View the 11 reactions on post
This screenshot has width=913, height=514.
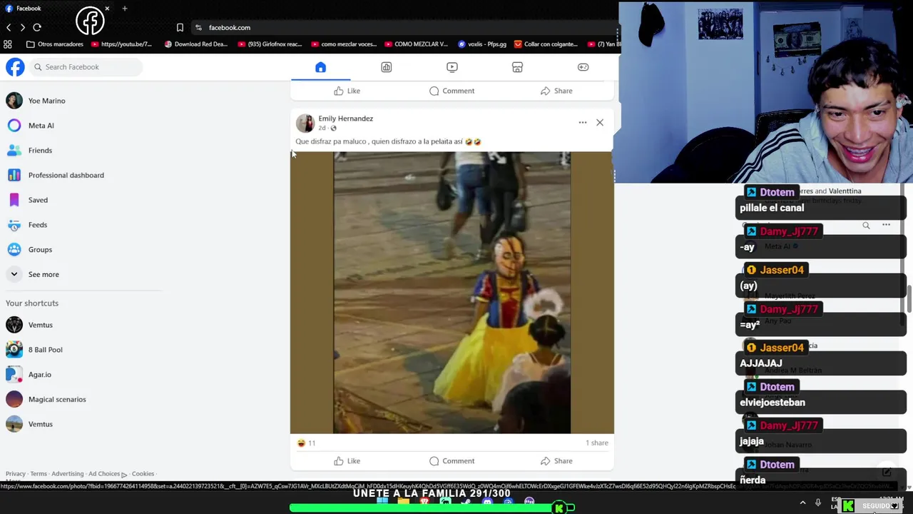(307, 443)
